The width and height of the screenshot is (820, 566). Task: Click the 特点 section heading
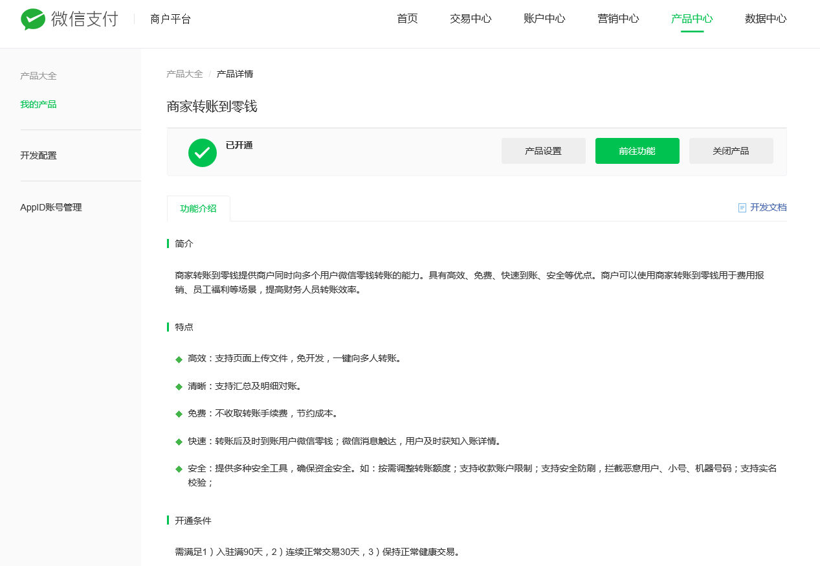coord(184,327)
